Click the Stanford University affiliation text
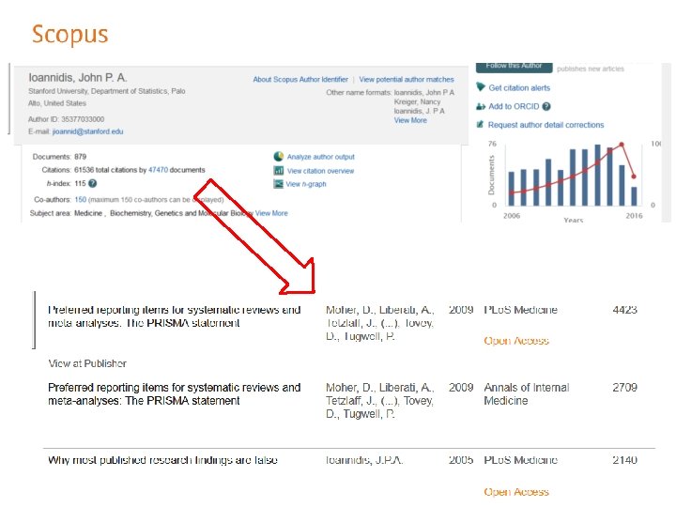The image size is (676, 507). pyautogui.click(x=107, y=97)
